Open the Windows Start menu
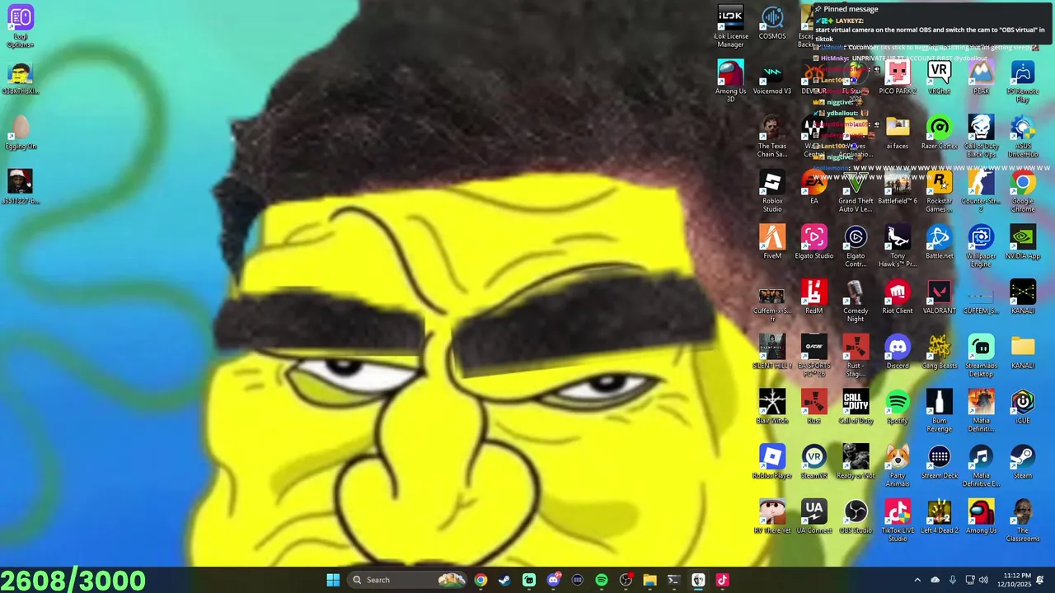1055x593 pixels. coord(333,580)
